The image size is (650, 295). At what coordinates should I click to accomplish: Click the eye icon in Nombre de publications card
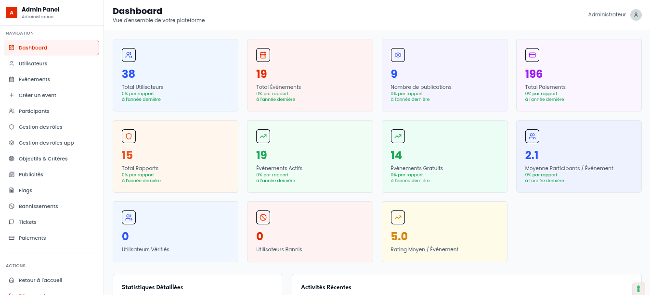pos(398,55)
